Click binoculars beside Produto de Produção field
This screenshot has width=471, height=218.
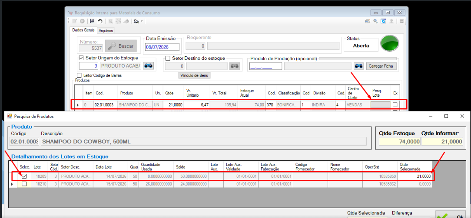tap(358, 66)
